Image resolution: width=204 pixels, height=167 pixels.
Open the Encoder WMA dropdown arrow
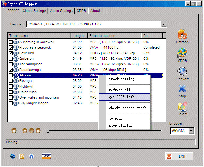click(191, 131)
